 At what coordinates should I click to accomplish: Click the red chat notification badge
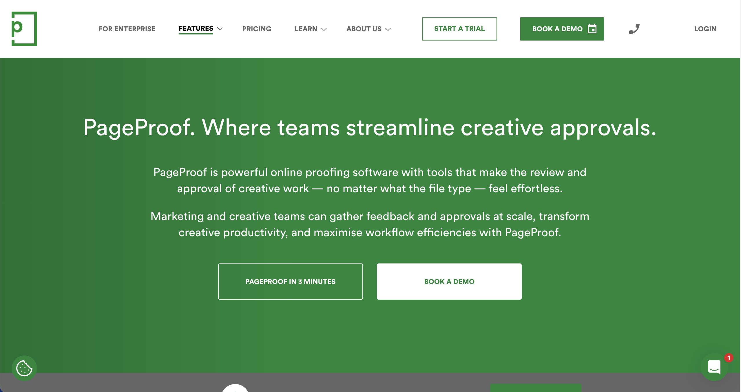click(x=729, y=358)
